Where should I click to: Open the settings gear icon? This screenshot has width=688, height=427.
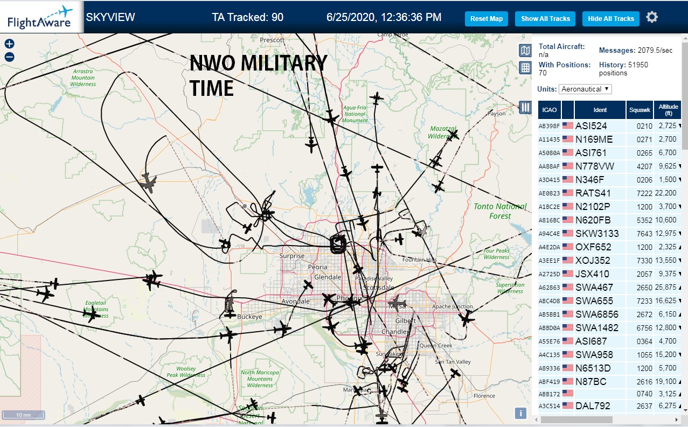(652, 17)
